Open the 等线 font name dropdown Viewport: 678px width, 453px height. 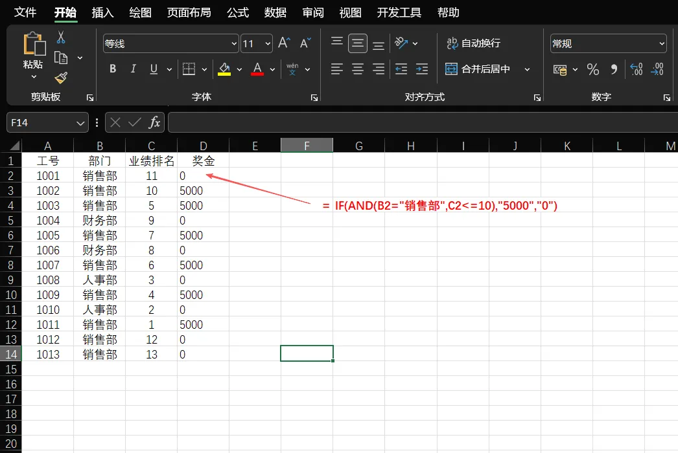(x=234, y=43)
